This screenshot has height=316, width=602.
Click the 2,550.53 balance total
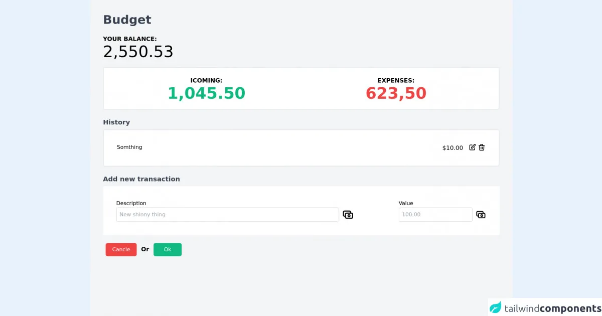coord(138,52)
